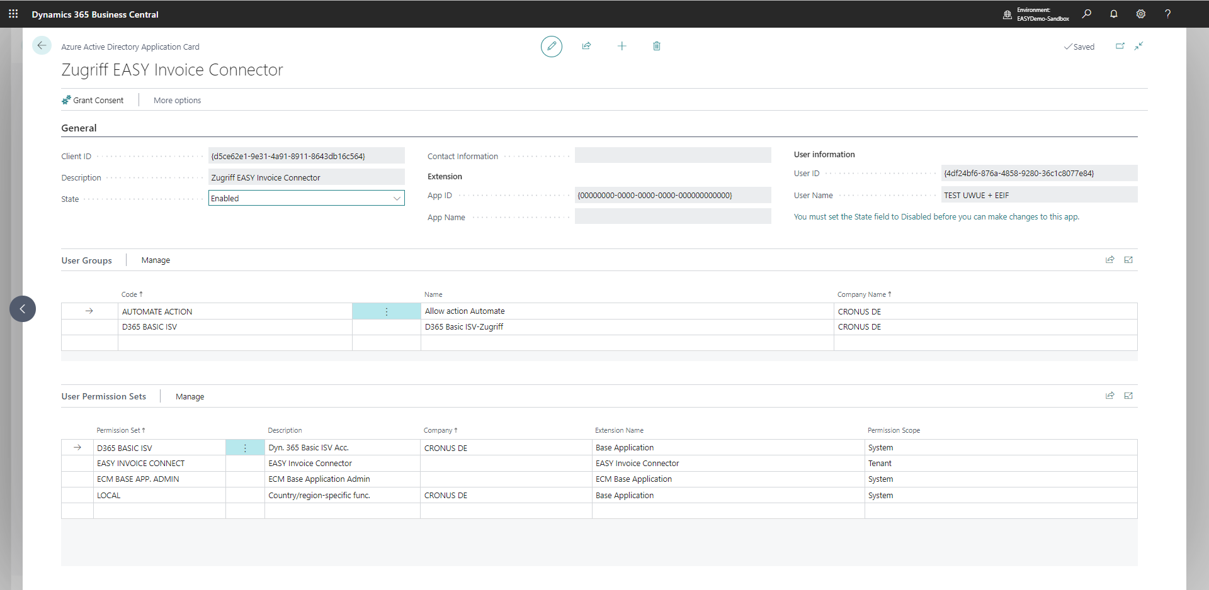Viewport: 1209px width, 590px height.
Task: Open the help question mark
Action: pos(1168,14)
